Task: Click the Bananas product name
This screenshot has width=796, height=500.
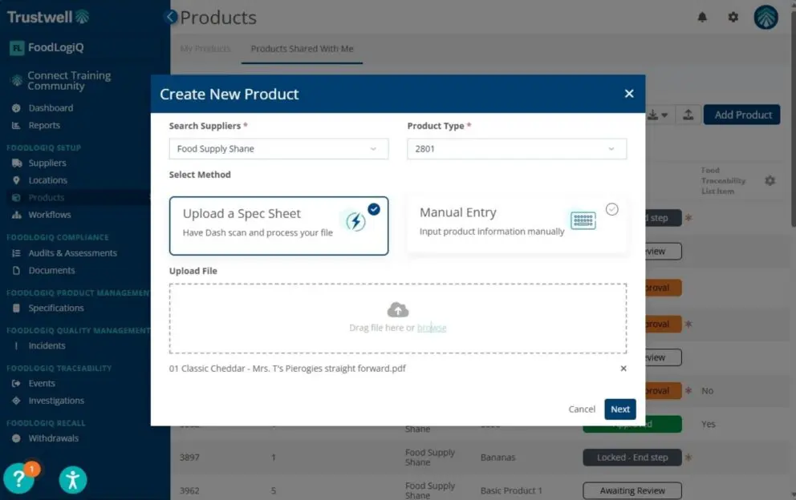Action: [497, 458]
